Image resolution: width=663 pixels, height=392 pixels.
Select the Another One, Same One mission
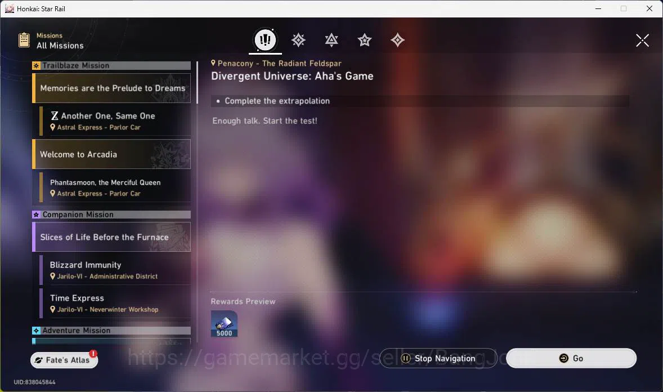click(x=115, y=121)
